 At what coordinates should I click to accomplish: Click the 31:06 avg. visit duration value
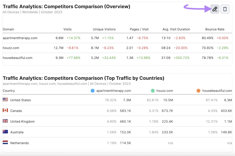click(x=166, y=58)
